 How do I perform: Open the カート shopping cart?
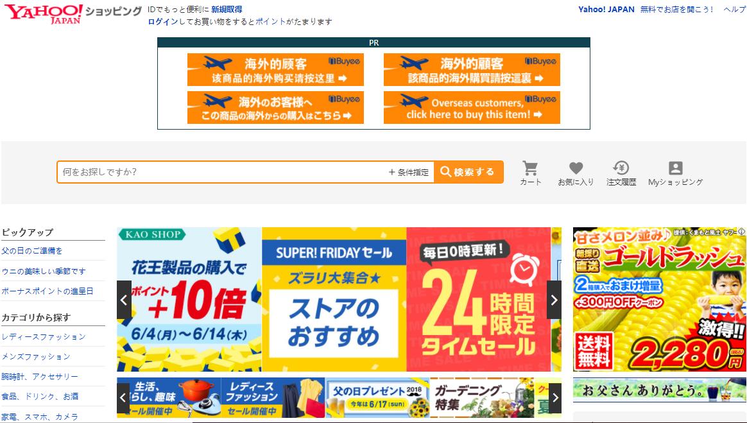click(530, 172)
